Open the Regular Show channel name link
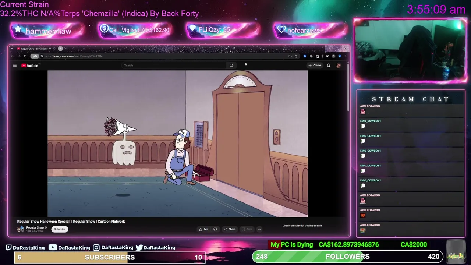The image size is (471, 265). 35,227
